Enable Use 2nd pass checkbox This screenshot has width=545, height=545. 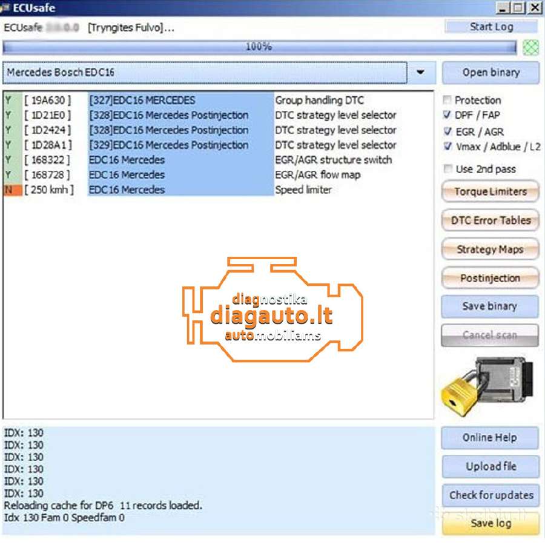(448, 169)
